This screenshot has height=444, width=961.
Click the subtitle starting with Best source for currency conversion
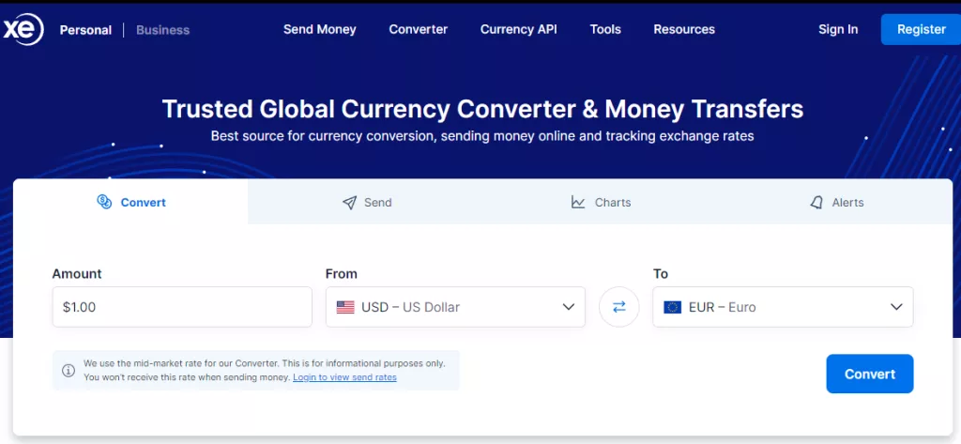(x=482, y=136)
